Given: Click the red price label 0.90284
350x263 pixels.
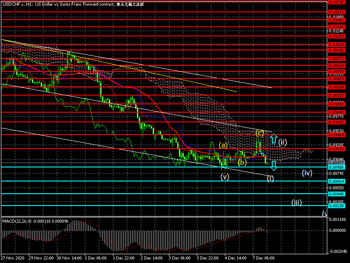Looking at the screenshot, I should [x=336, y=87].
